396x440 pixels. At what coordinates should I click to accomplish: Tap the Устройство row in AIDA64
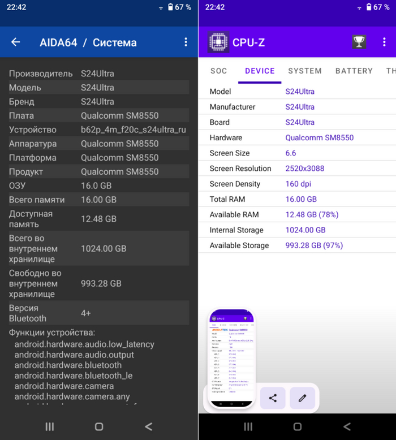click(x=98, y=130)
